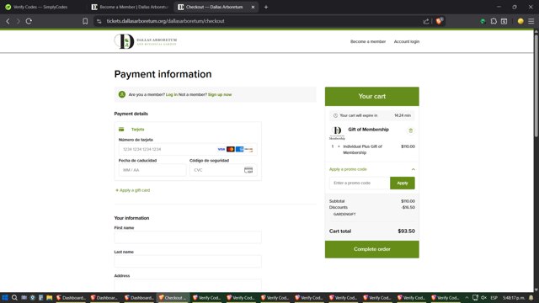Show hidden system tray icons
539x303 pixels.
click(467, 298)
